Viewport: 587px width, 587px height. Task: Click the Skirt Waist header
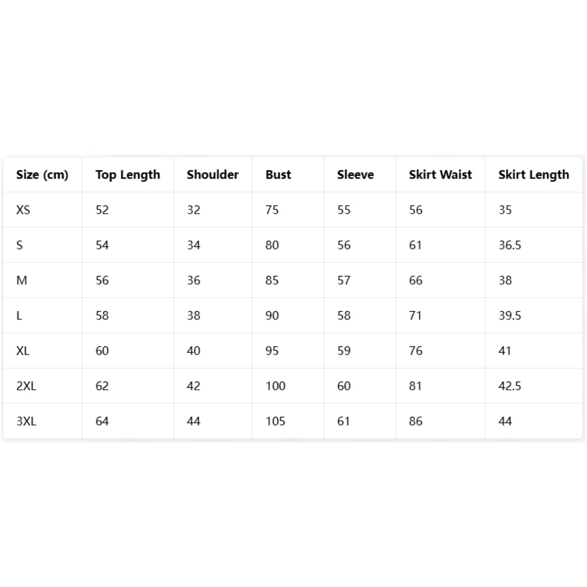click(x=440, y=174)
